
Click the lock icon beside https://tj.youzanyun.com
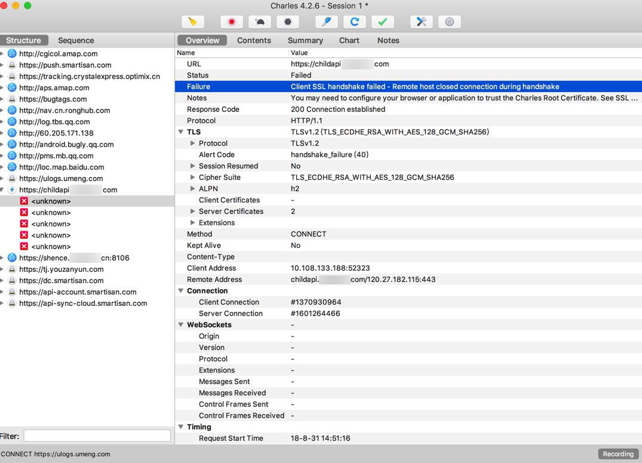[x=12, y=269]
